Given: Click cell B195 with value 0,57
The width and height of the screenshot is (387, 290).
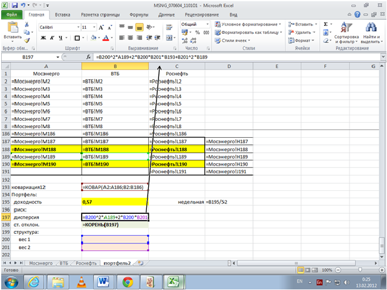Looking at the screenshot, I should (115, 202).
